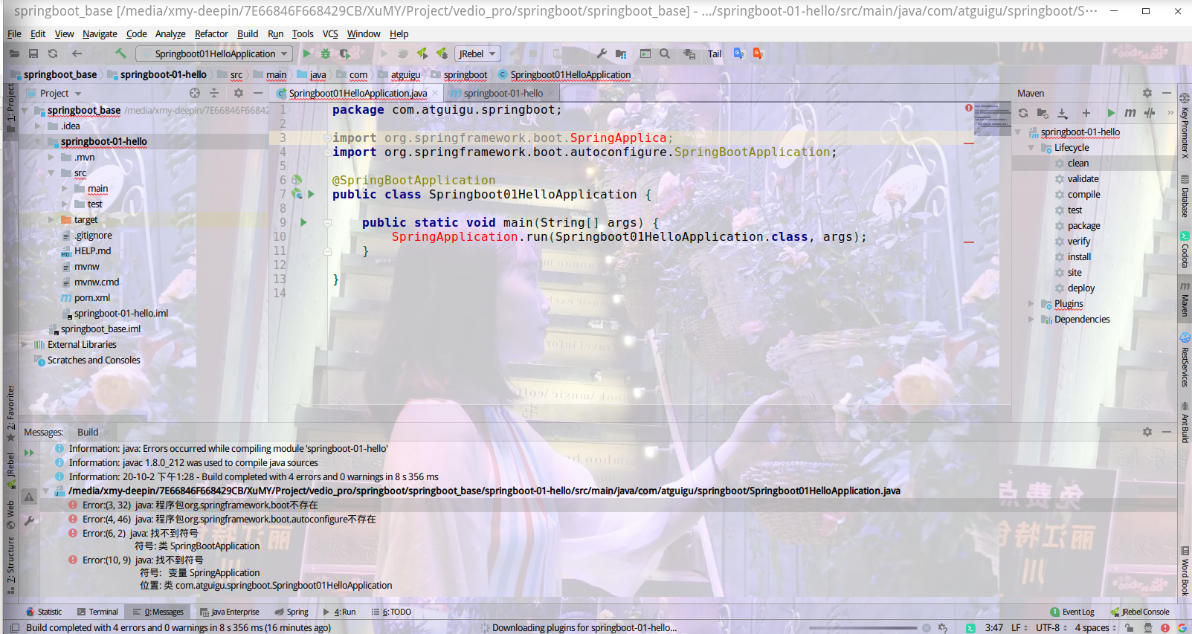The width and height of the screenshot is (1192, 634).
Task: Click the Save All toolbar icon
Action: pyautogui.click(x=33, y=54)
